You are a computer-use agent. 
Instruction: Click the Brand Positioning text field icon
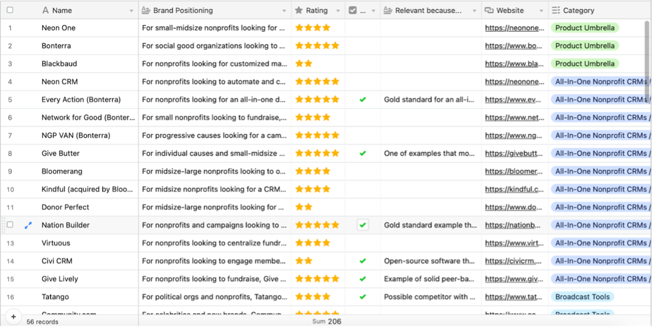146,10
